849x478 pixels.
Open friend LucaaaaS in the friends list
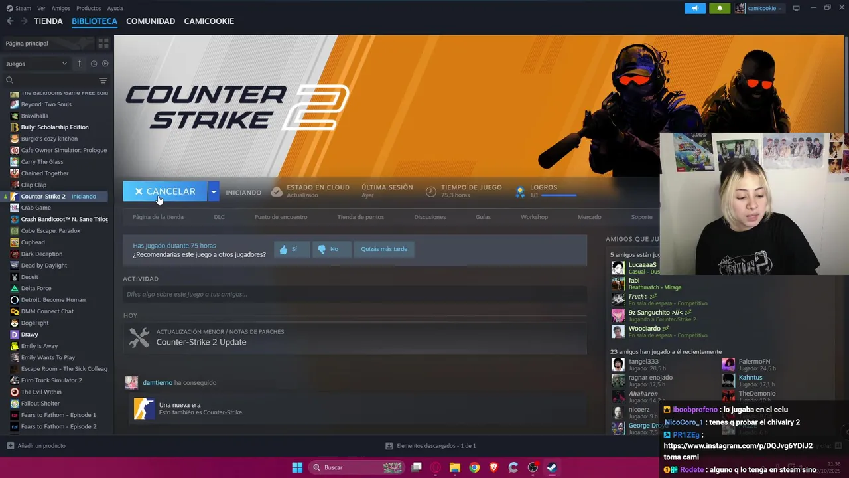pyautogui.click(x=642, y=265)
